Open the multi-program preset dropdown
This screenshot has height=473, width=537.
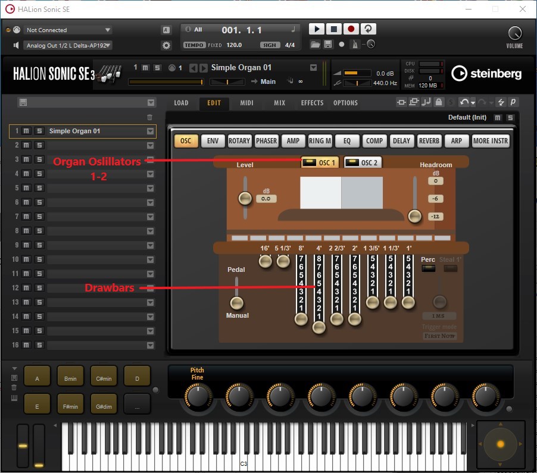coord(151,103)
